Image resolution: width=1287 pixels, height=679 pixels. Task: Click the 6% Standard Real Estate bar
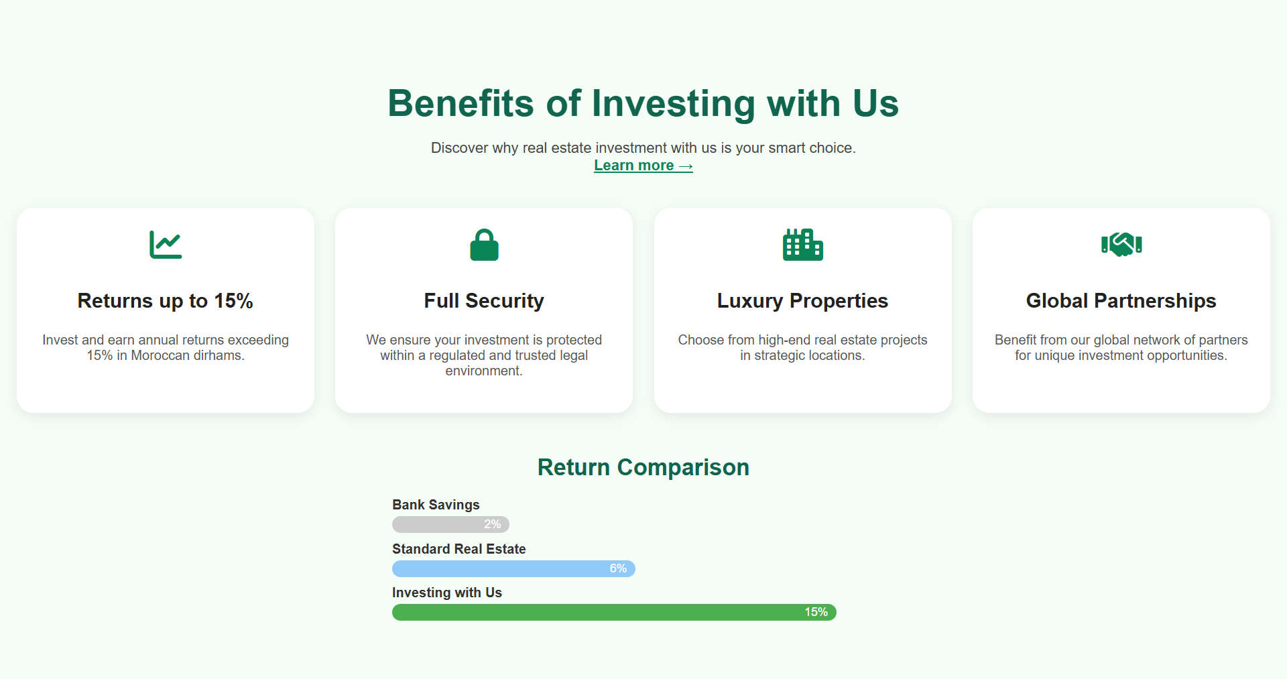coord(513,568)
